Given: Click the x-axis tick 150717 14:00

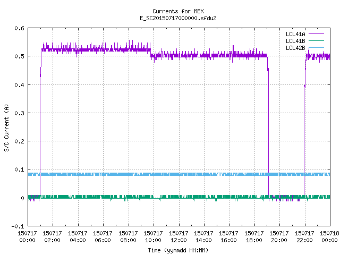Looking at the screenshot, I should click(203, 236).
